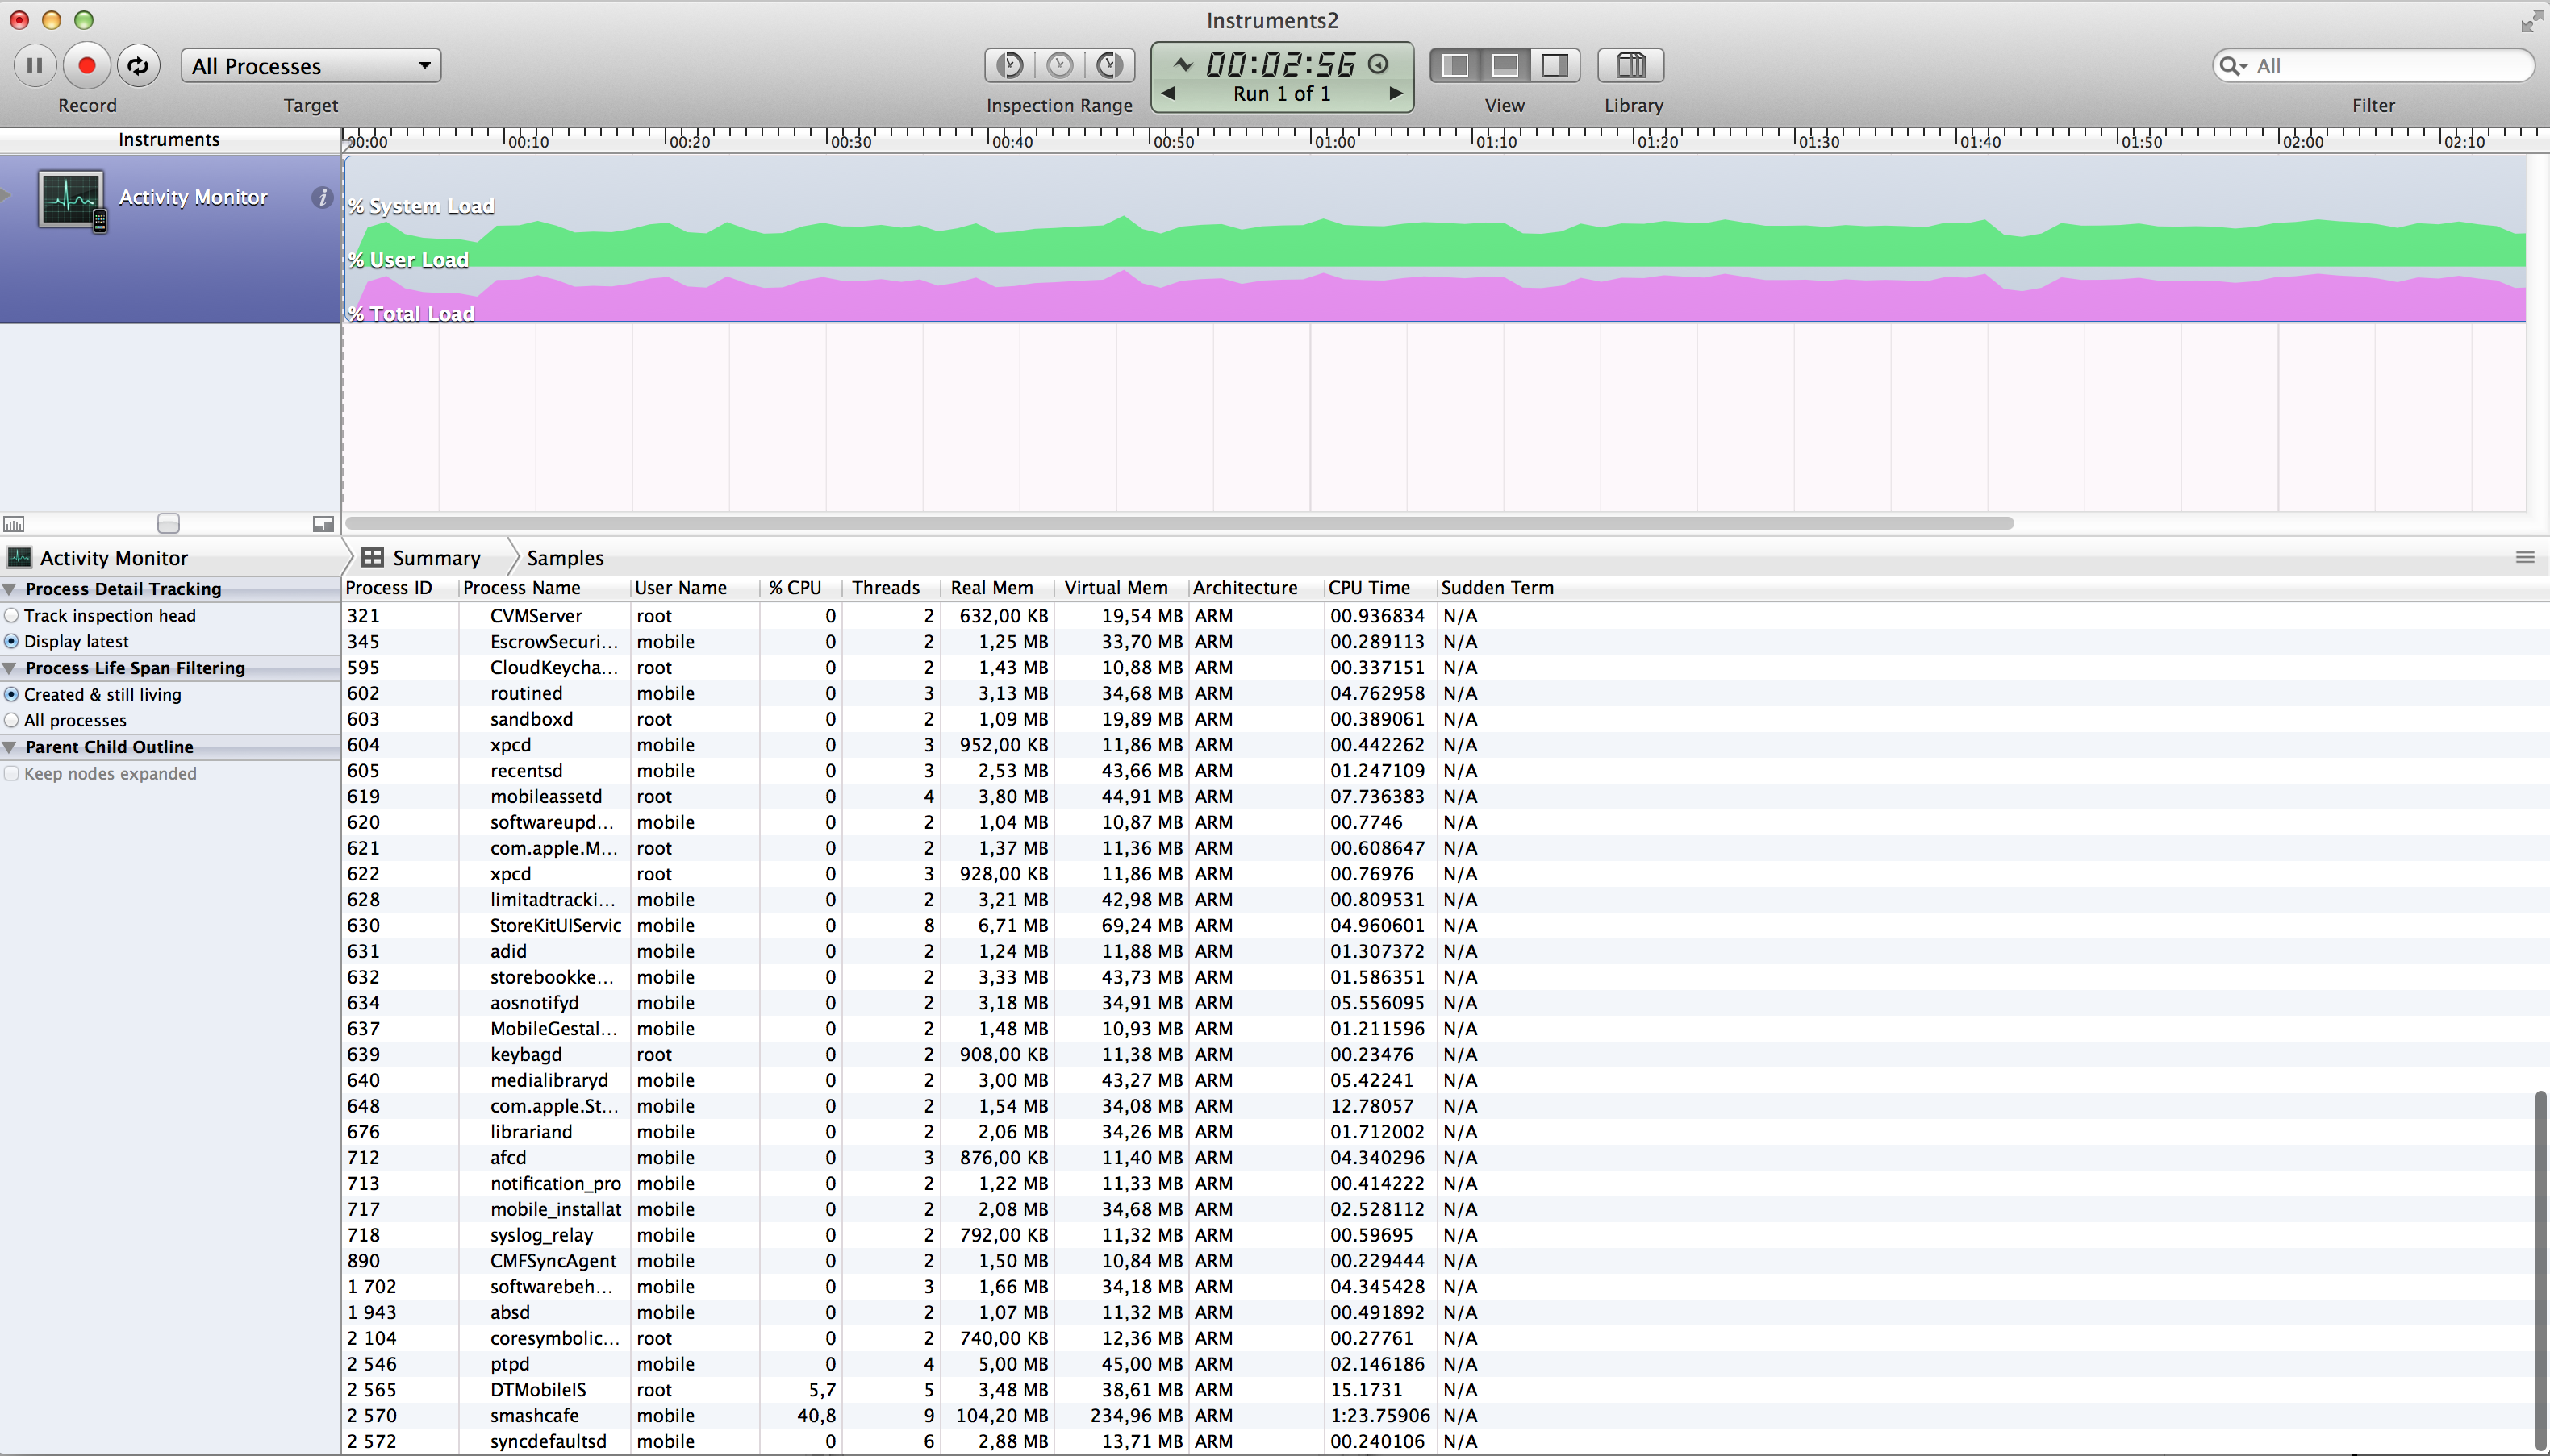This screenshot has height=1456, width=2550.
Task: Enable Keep nodes expanded checkbox
Action: (x=12, y=774)
